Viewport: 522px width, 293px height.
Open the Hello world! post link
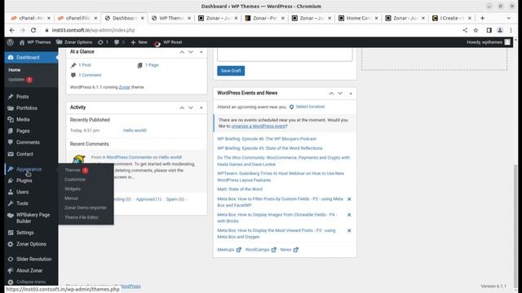pyautogui.click(x=135, y=130)
